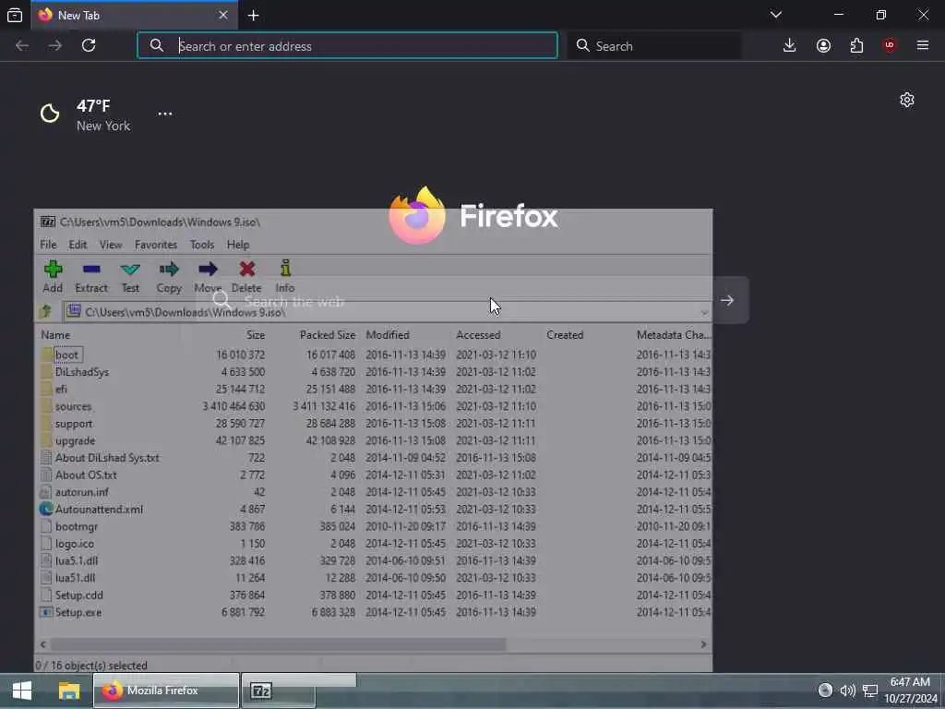Open weather widget three-dots menu
Image resolution: width=945 pixels, height=709 pixels.
pyautogui.click(x=165, y=114)
